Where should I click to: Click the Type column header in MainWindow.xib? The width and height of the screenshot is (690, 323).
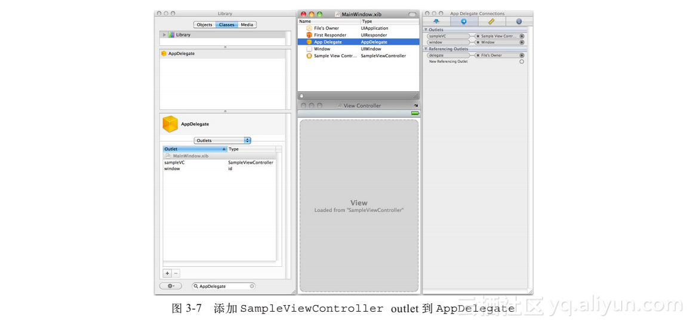tap(390, 21)
